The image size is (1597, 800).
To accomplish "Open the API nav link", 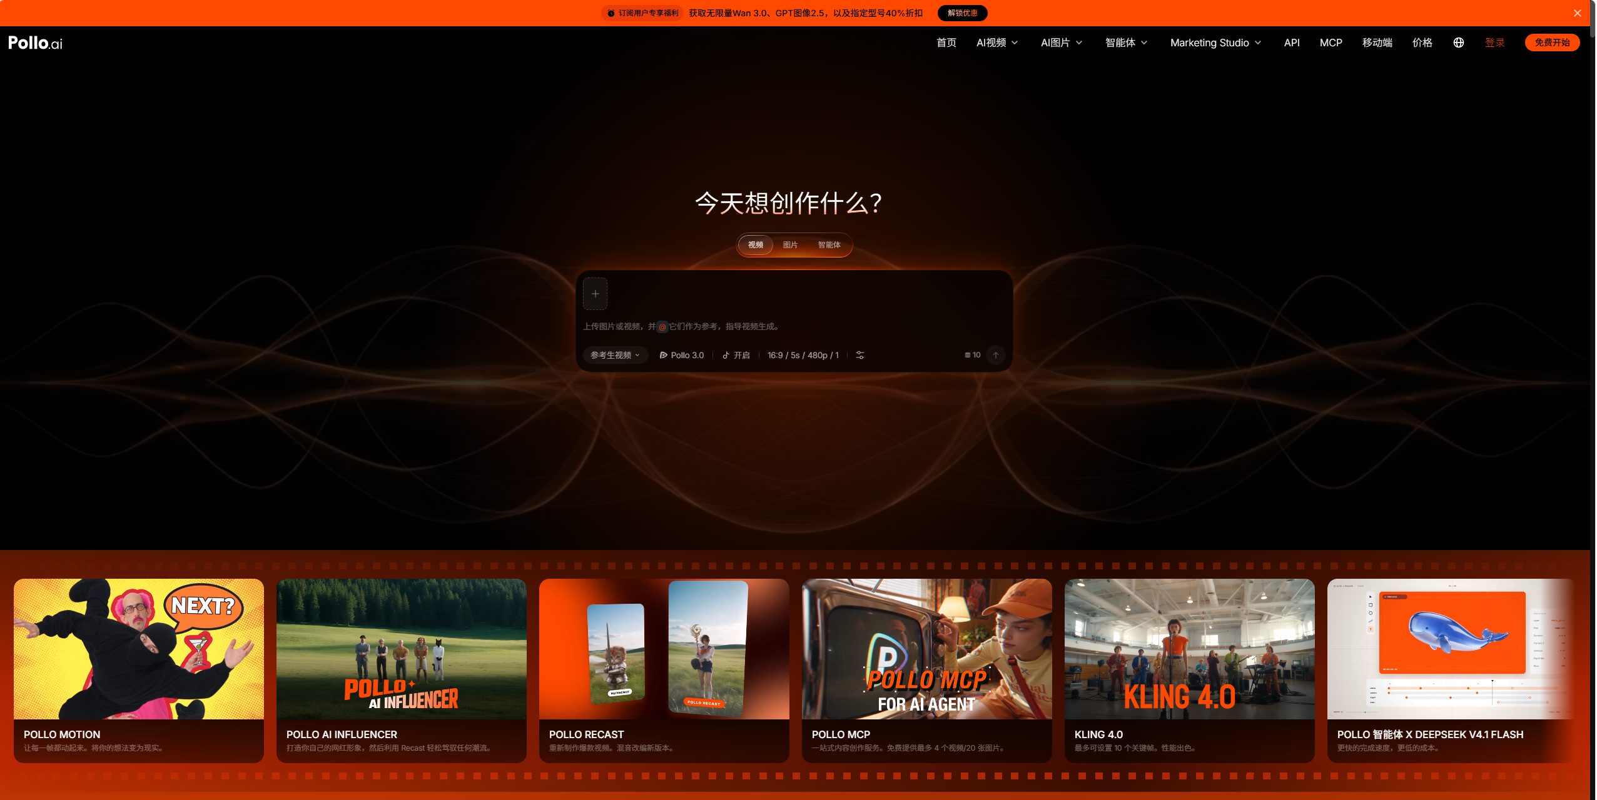I will point(1291,42).
